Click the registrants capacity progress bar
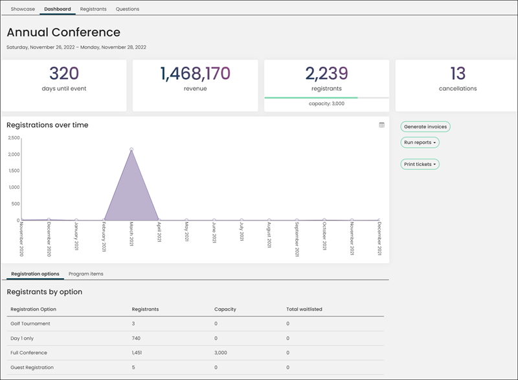 coord(326,98)
